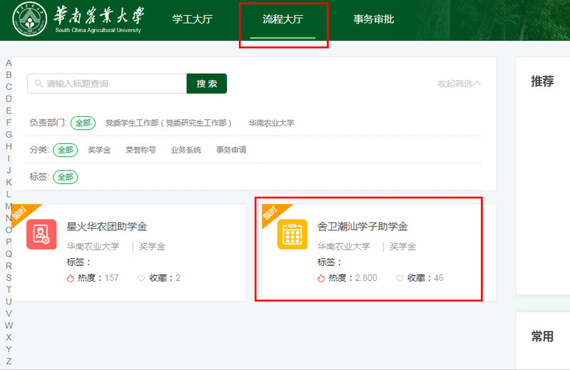Filter category by 奖学金
This screenshot has height=370, width=570.
coord(99,150)
